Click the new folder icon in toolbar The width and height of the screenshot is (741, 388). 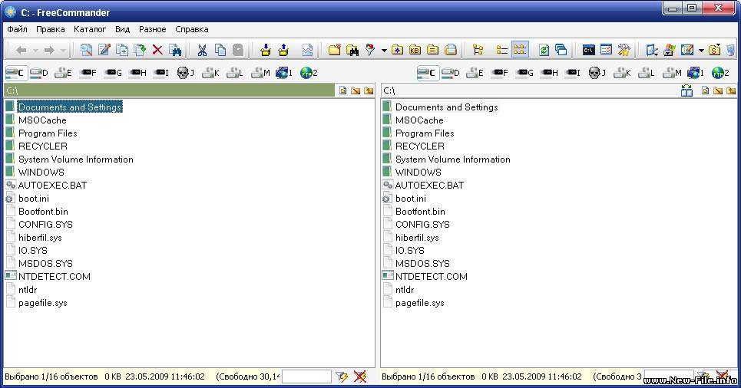334,51
